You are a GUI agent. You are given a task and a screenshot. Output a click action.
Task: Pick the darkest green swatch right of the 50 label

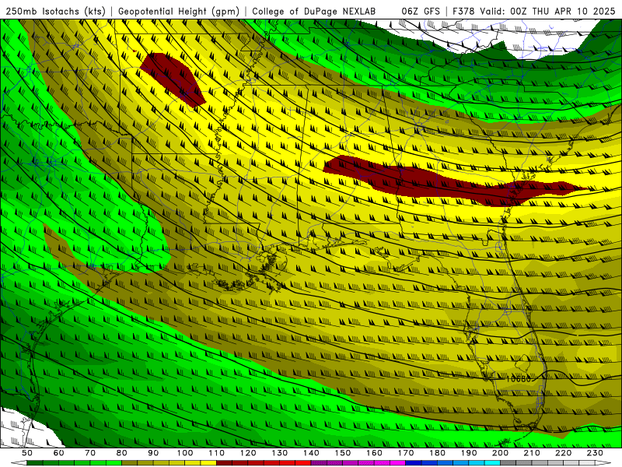tap(35, 463)
